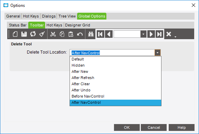Image resolution: width=199 pixels, height=134 pixels.
Task: Click the Search binoculars toolbar icon
Action: click(91, 34)
